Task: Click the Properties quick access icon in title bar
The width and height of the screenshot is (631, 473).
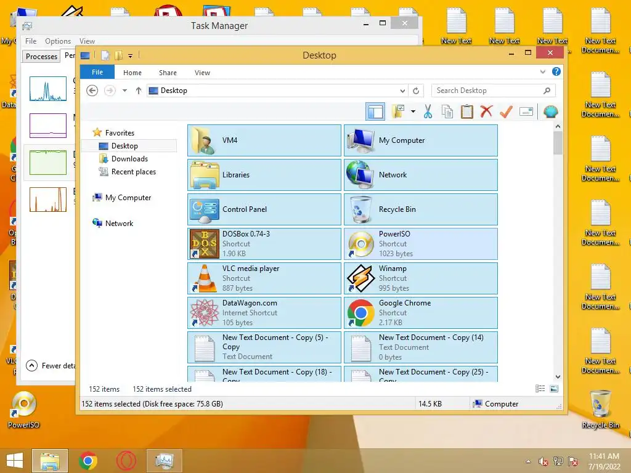Action: click(105, 55)
